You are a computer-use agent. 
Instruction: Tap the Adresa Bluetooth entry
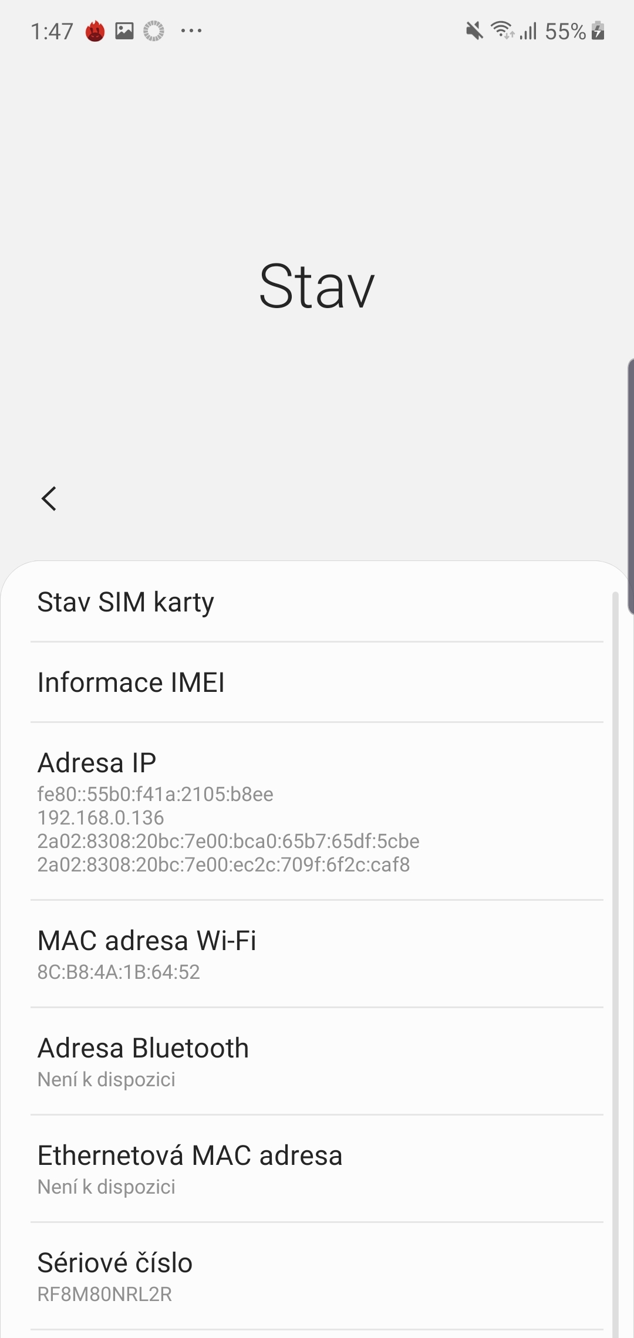(317, 1061)
